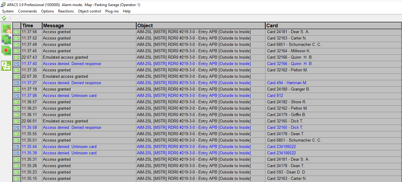Click green envelope icon of 22:06:01 event
This screenshot has height=182, width=402.
pyautogui.click(x=16, y=121)
